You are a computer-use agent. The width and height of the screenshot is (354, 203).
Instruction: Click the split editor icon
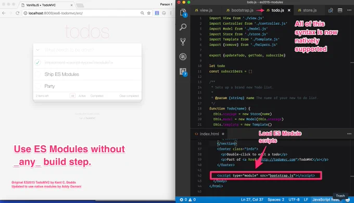pos(340,10)
